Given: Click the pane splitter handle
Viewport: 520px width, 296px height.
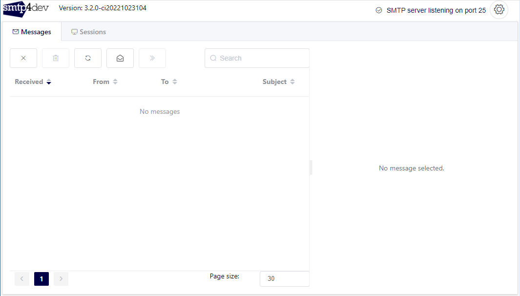Looking at the screenshot, I should point(311,168).
